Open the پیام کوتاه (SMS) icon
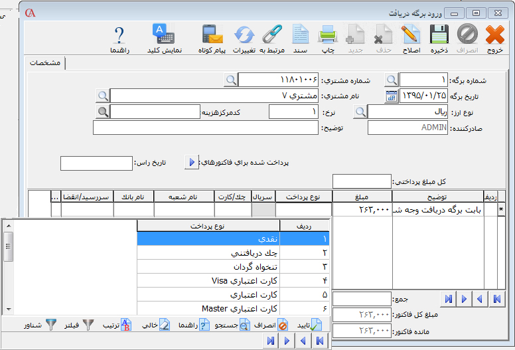The width and height of the screenshot is (515, 350). pos(212,37)
